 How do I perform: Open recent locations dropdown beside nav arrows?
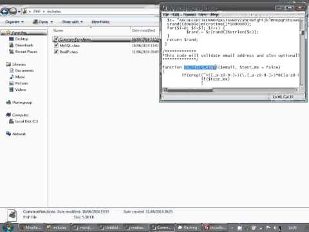pyautogui.click(x=19, y=12)
